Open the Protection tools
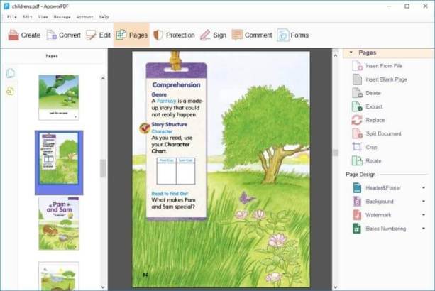This screenshot has height=291, width=435. coord(174,35)
